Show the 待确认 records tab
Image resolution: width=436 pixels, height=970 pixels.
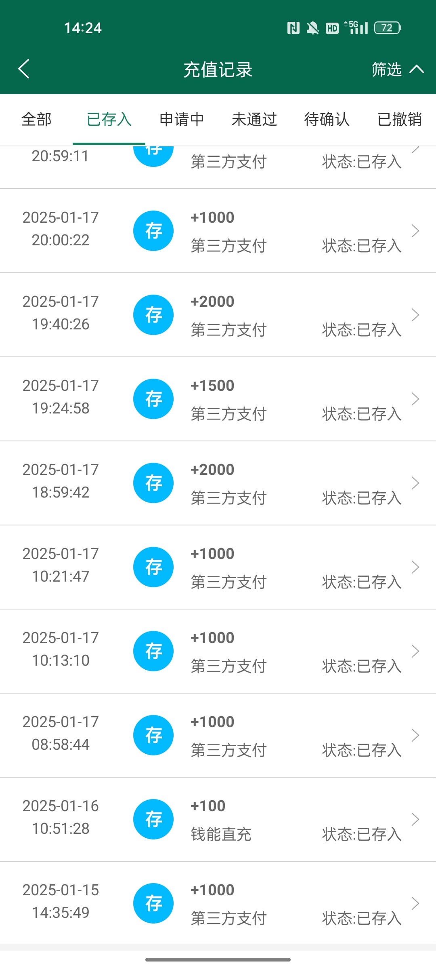pos(327,120)
